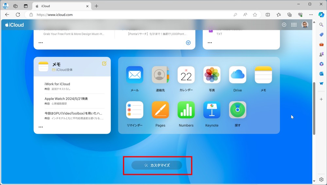Open the tab actions menu icon
327x185 pixels.
tap(26, 6)
